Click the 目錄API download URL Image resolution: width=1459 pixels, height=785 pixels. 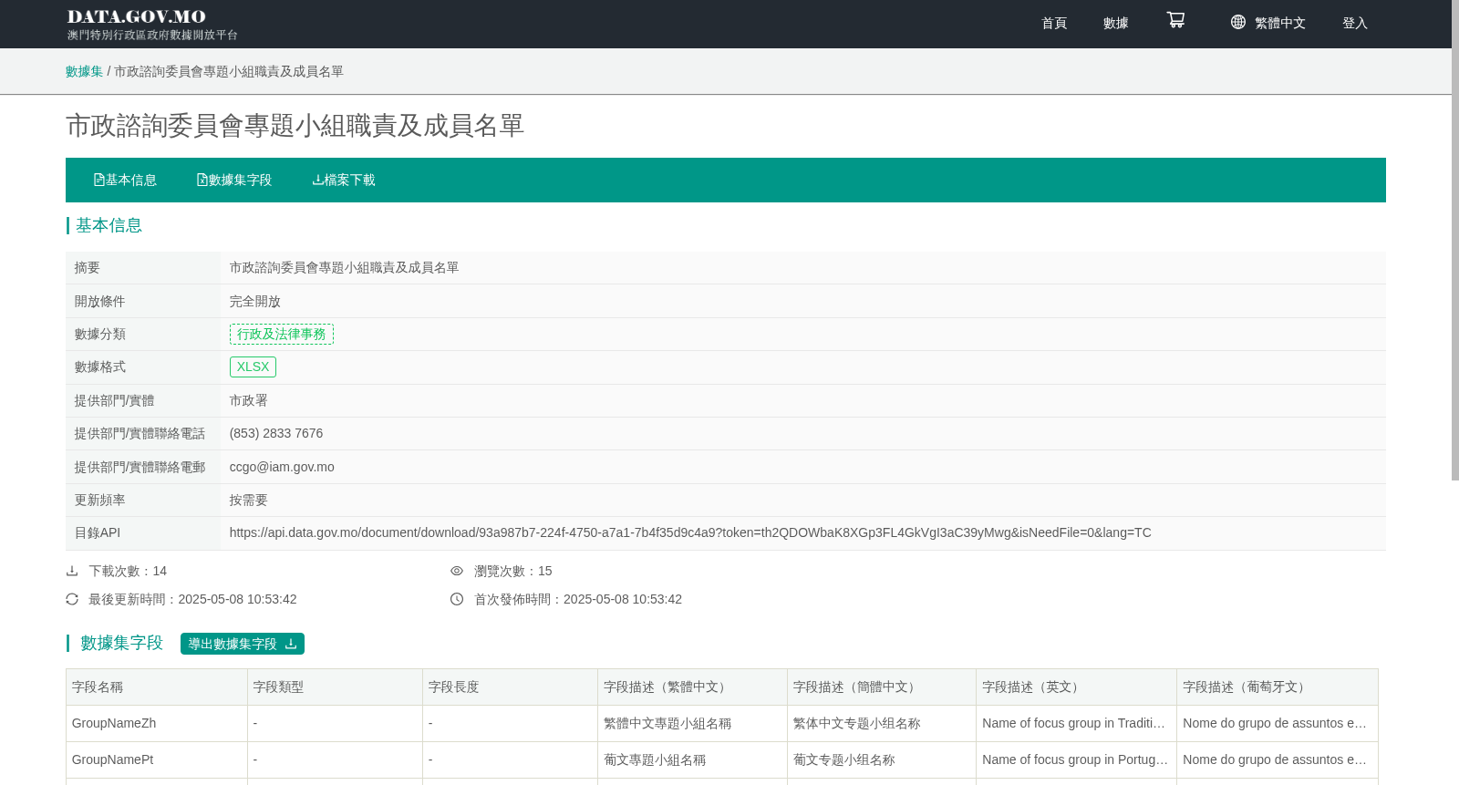tap(690, 532)
